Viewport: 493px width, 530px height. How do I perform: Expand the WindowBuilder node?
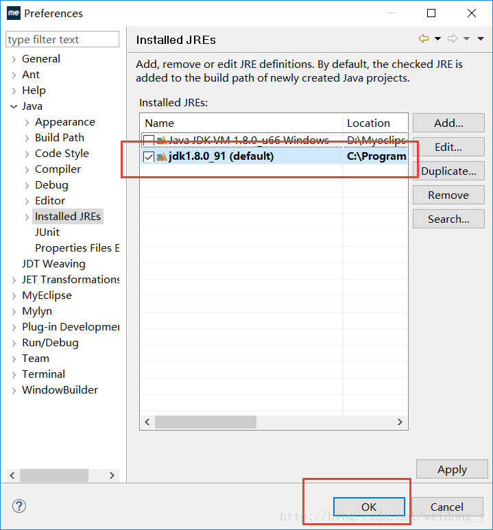point(14,391)
